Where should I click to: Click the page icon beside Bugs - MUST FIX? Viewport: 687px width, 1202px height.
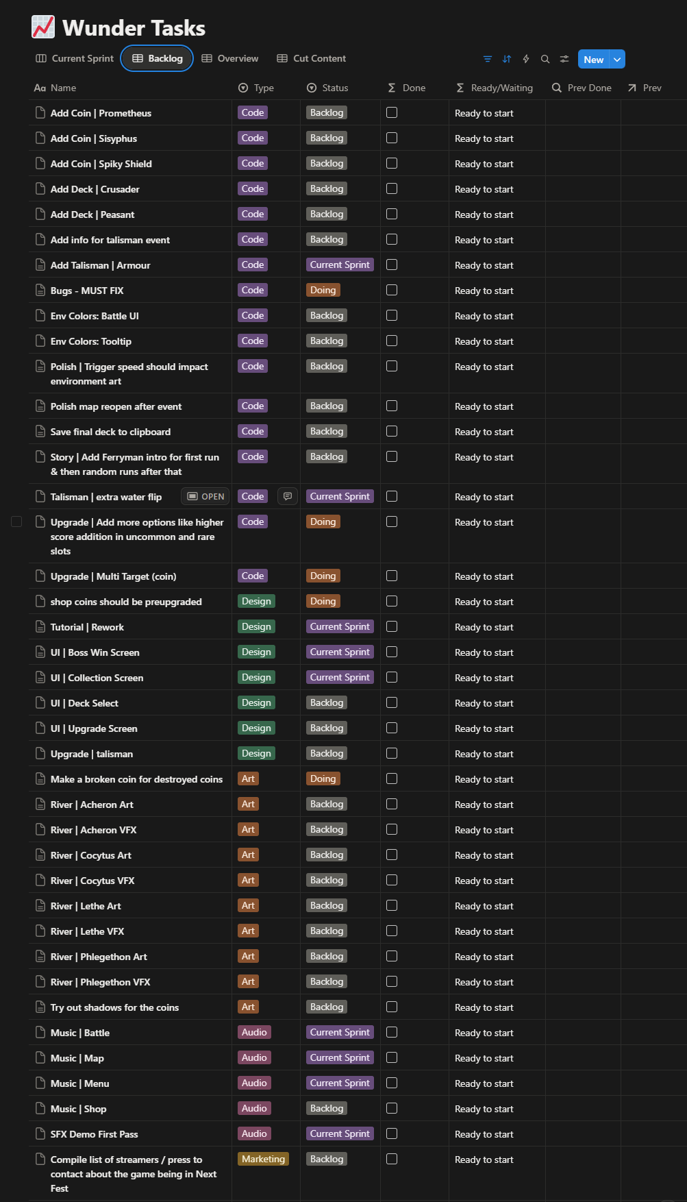[x=40, y=291]
